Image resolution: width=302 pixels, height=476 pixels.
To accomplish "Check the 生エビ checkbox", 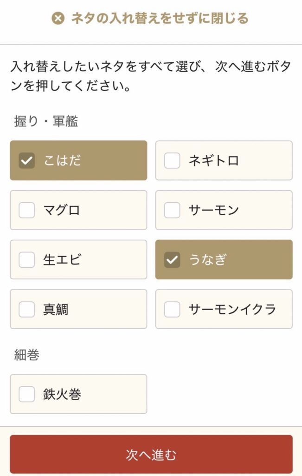I will (x=26, y=259).
